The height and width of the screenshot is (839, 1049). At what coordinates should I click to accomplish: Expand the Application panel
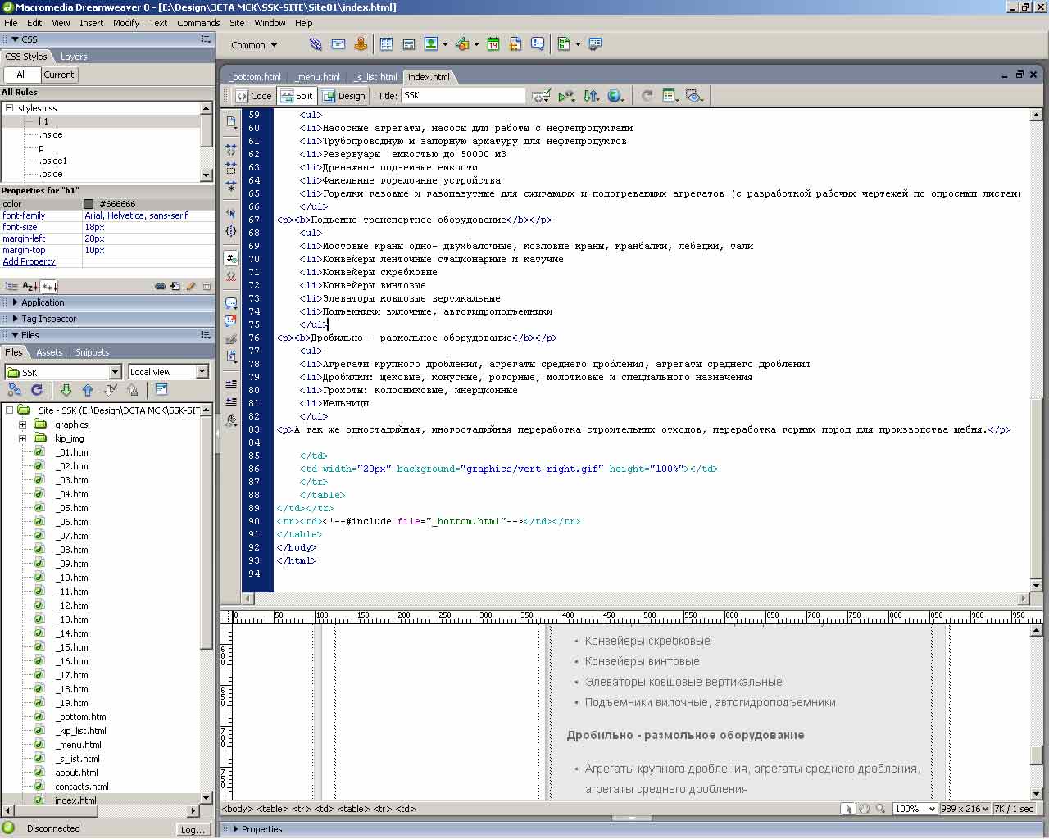(x=43, y=302)
